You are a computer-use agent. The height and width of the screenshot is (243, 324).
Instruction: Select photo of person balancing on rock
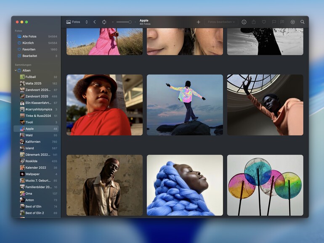point(185,105)
